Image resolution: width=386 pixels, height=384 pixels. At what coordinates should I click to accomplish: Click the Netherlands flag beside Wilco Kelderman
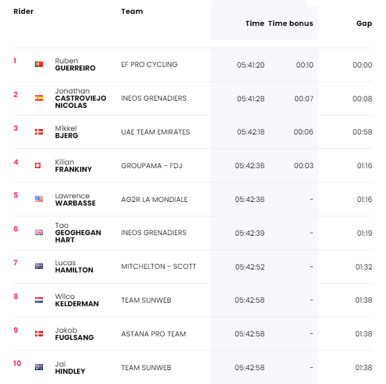39,300
